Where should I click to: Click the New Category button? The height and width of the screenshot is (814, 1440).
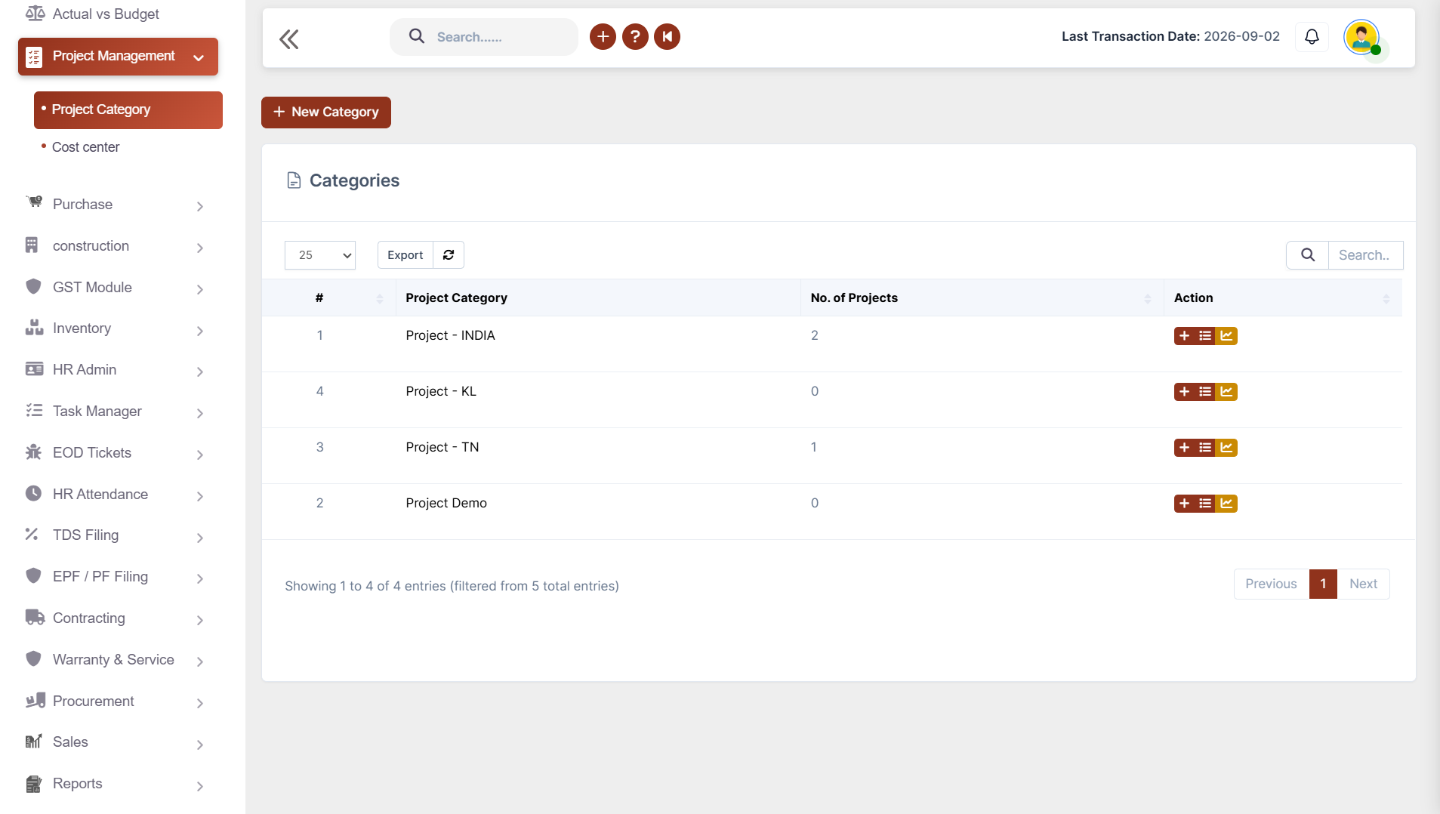point(326,113)
